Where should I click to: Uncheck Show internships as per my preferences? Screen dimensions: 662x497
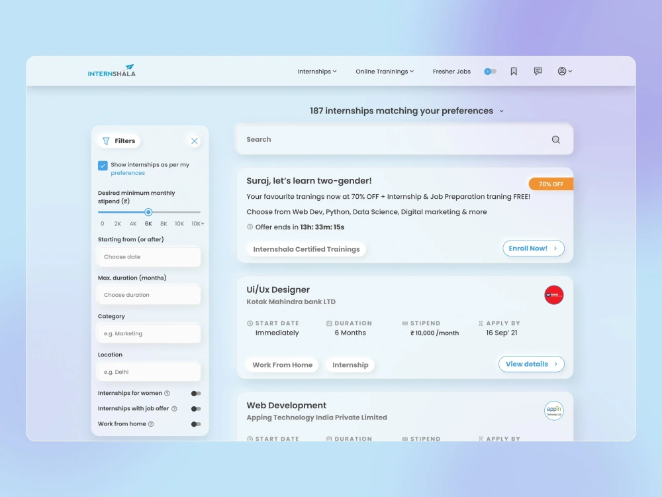coord(103,165)
